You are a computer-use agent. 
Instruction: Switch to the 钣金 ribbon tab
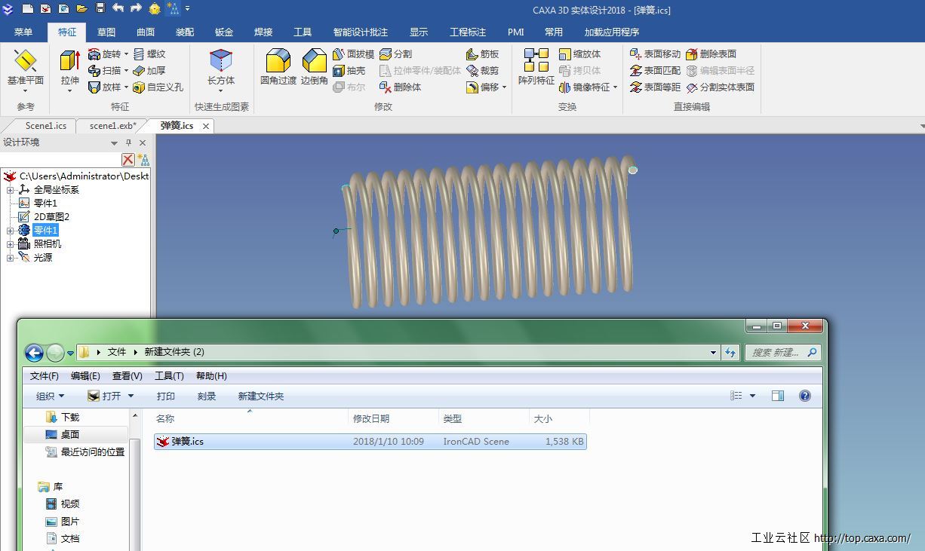pos(224,32)
